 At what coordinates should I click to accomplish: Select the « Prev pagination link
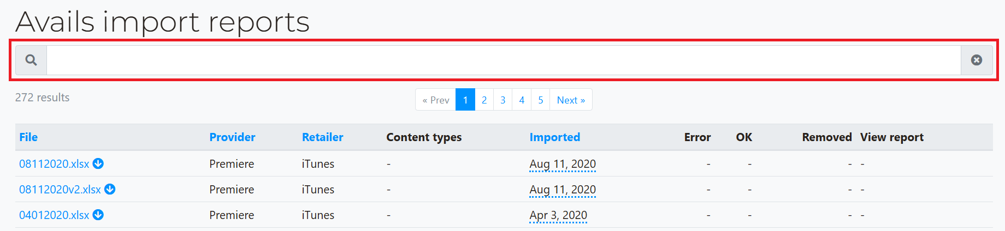(x=435, y=100)
